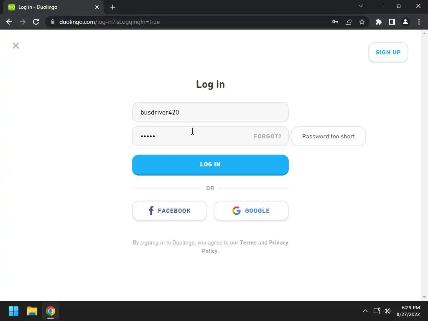Open the Windows Start menu
428x321 pixels.
[x=13, y=311]
